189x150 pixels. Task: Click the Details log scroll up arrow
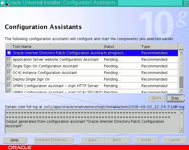click(182, 112)
